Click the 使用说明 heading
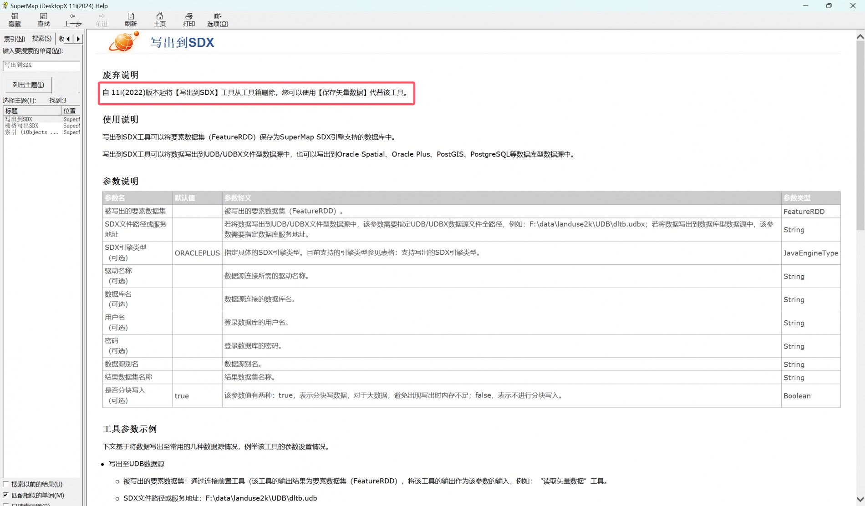 click(x=120, y=120)
